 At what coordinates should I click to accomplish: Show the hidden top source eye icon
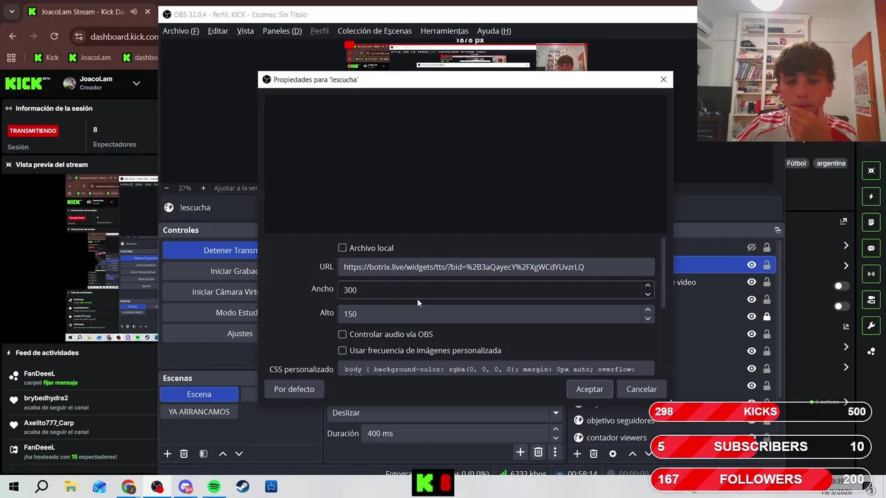coord(752,248)
